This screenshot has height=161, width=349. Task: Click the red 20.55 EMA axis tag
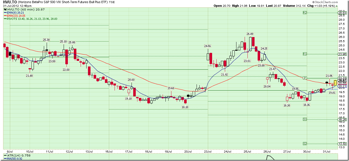click(342, 83)
